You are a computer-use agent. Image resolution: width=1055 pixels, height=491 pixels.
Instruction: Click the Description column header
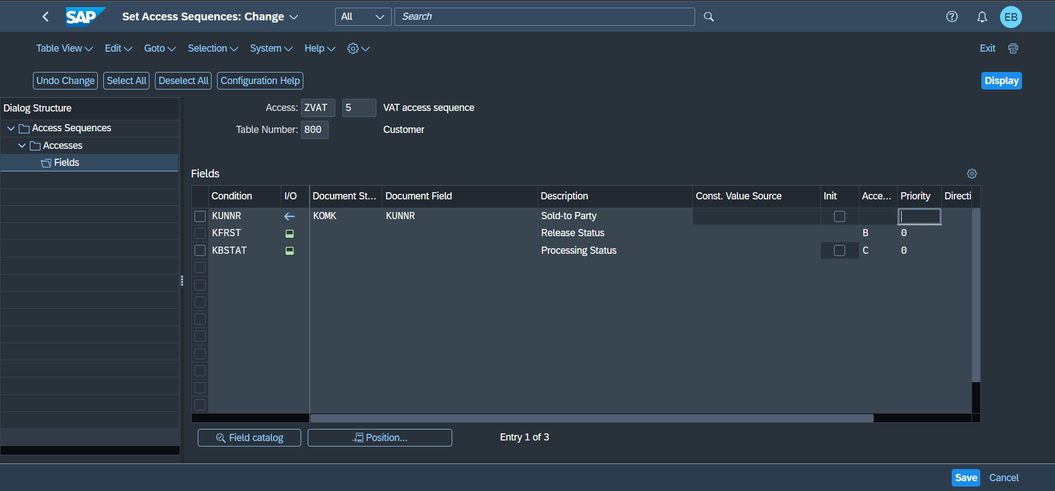tap(615, 196)
